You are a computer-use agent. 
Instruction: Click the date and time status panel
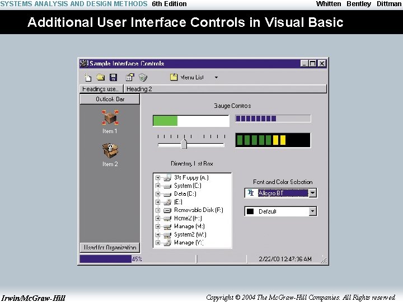click(x=285, y=259)
